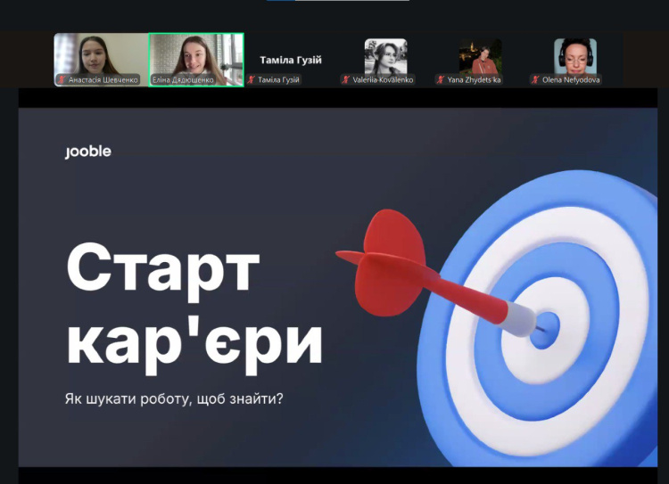Click Valeriia Kovalenko's profile picture tile
The width and height of the screenshot is (669, 484).
tap(385, 57)
